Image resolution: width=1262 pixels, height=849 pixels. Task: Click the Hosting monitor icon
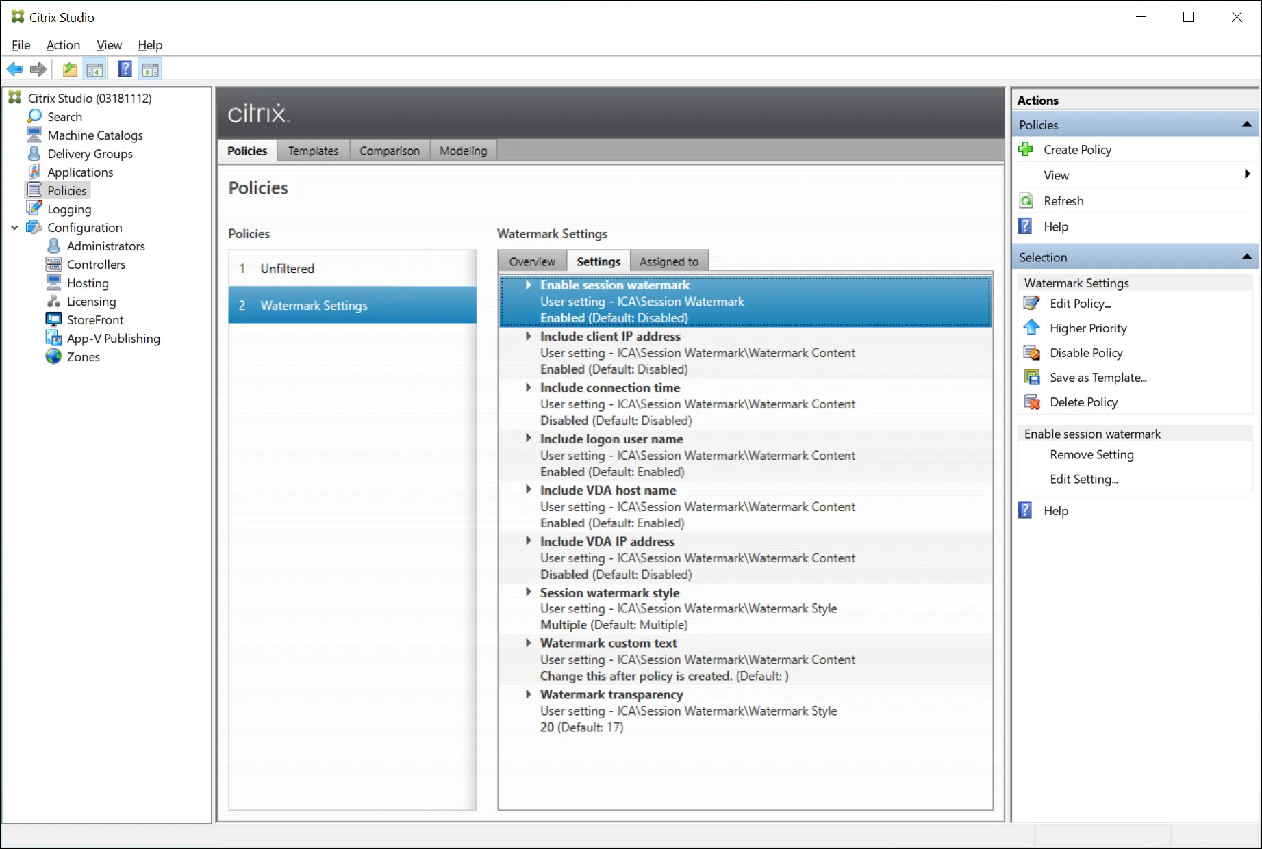point(54,283)
